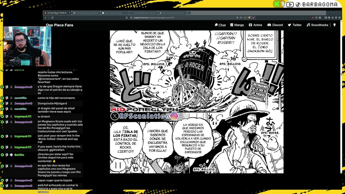Click the X logo in RPScanlation watermark
The width and height of the screenshot is (345, 194).
pos(115,116)
